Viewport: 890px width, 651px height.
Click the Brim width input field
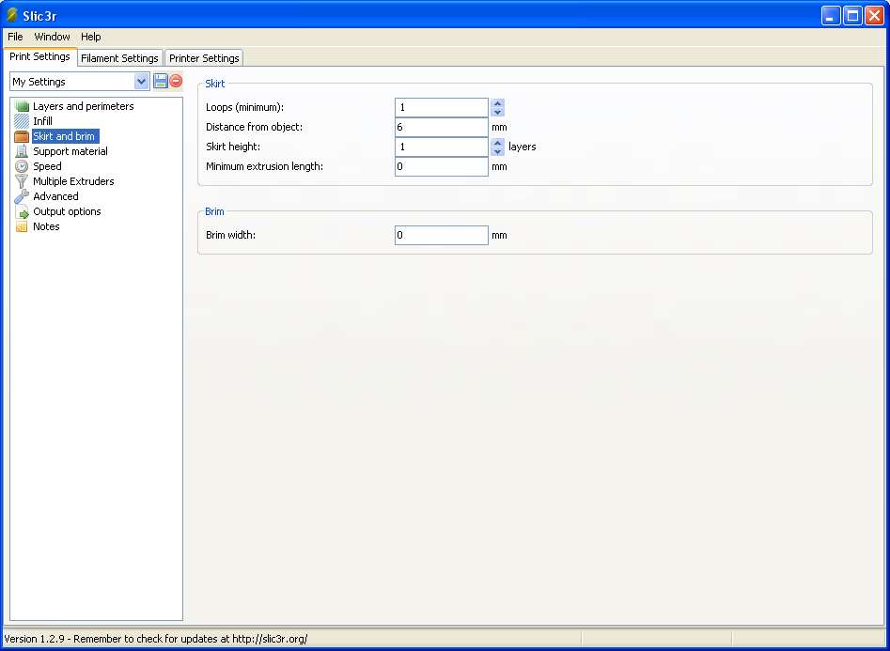pyautogui.click(x=442, y=235)
